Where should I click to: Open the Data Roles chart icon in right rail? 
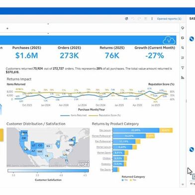point(183,78)
